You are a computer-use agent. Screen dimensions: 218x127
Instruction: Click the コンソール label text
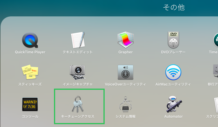point(30,117)
